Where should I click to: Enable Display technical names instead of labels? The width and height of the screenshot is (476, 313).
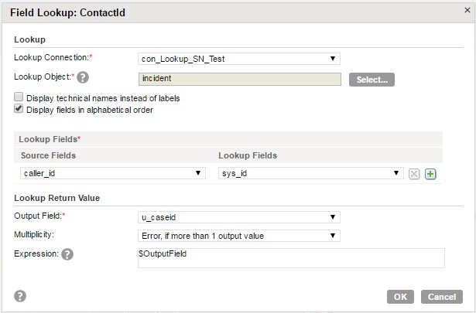pos(19,97)
